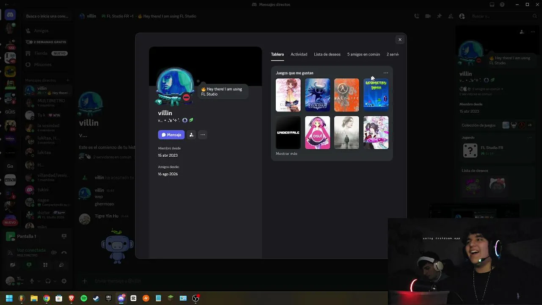This screenshot has width=542, height=305.
Task: Open the la vesindad group conversation
Action: [x=47, y=128]
